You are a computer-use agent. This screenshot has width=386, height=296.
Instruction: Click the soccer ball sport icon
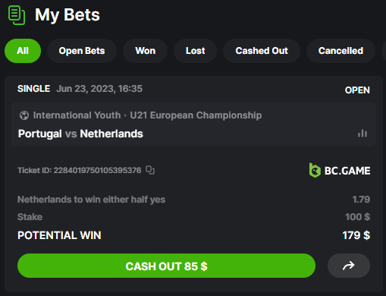[24, 115]
